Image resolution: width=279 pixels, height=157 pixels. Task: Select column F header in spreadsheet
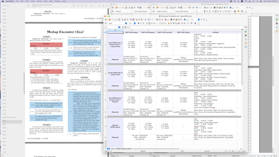click(x=215, y=30)
